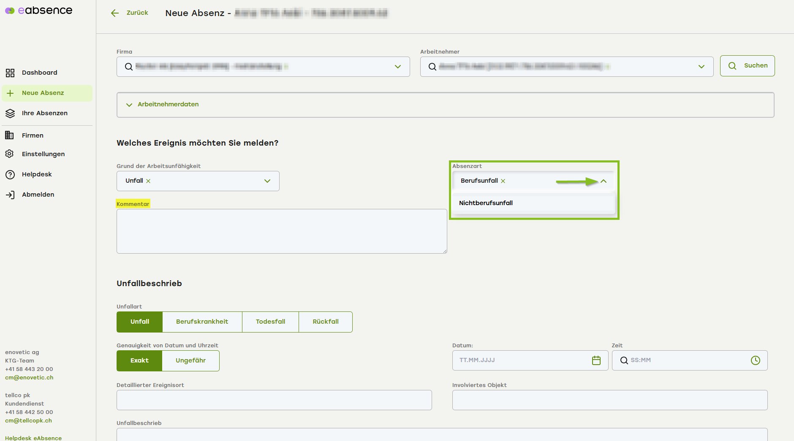The image size is (794, 441).
Task: Click the Helpdesk question mark icon
Action: [x=10, y=175]
